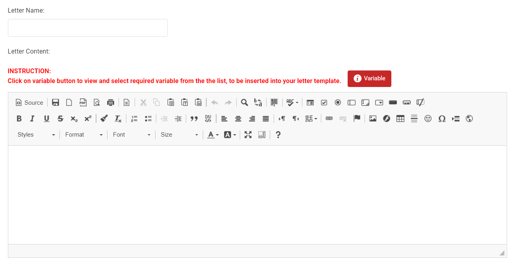Viewport: 513px width, 272px height.
Task: Toggle Underline text formatting
Action: pos(46,118)
